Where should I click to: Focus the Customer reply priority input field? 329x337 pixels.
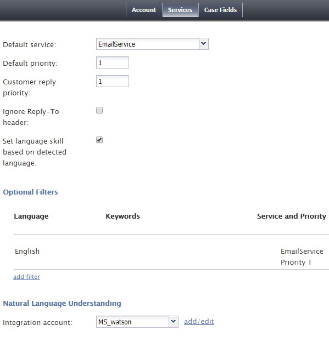(x=113, y=81)
